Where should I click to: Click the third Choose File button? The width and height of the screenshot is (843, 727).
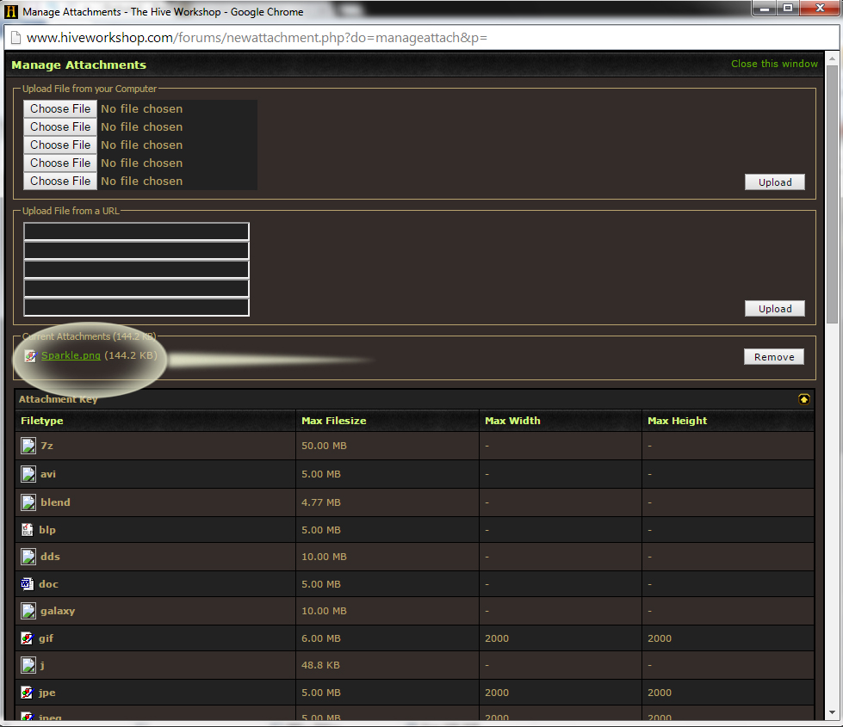pyautogui.click(x=60, y=145)
